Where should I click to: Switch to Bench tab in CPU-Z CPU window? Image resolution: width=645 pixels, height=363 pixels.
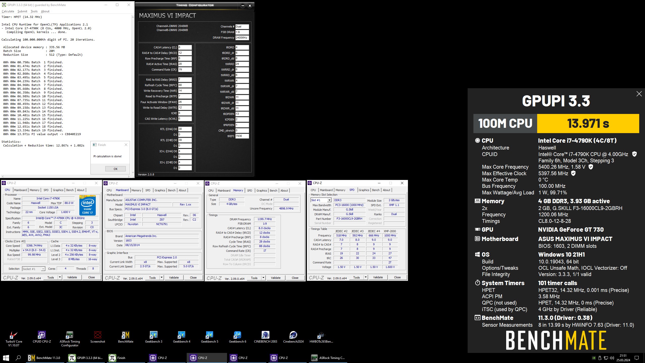[70, 190]
